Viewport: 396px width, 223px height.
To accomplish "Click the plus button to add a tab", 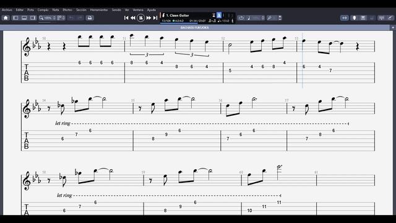I will [x=393, y=27].
